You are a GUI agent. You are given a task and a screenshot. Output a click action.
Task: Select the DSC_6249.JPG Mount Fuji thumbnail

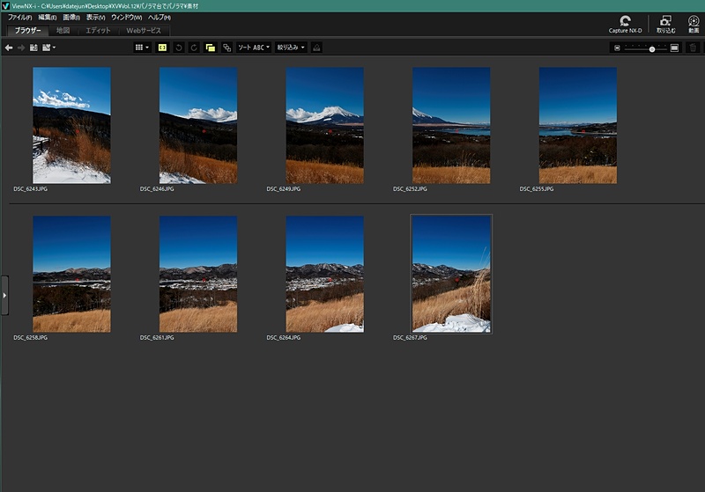[324, 125]
